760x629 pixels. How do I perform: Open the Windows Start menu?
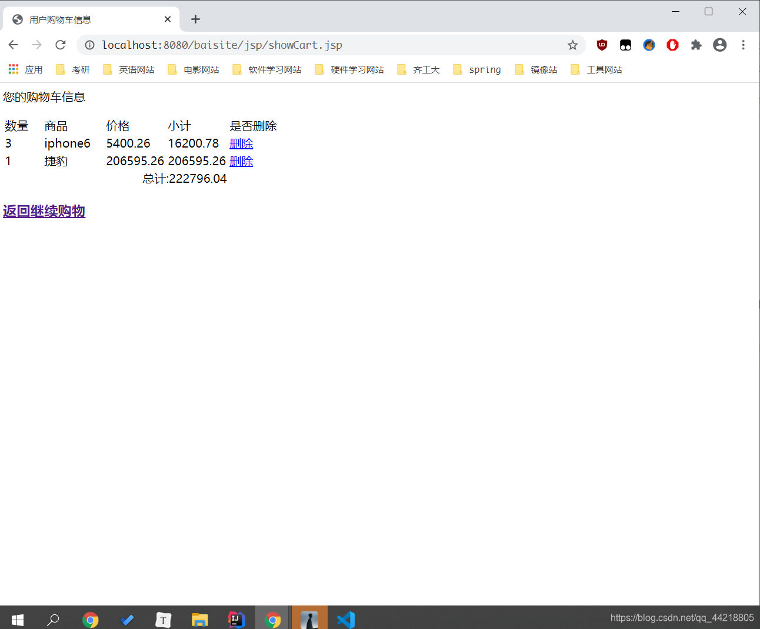click(x=18, y=619)
